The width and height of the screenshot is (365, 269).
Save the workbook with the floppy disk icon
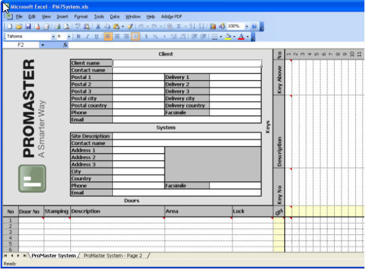(x=28, y=27)
